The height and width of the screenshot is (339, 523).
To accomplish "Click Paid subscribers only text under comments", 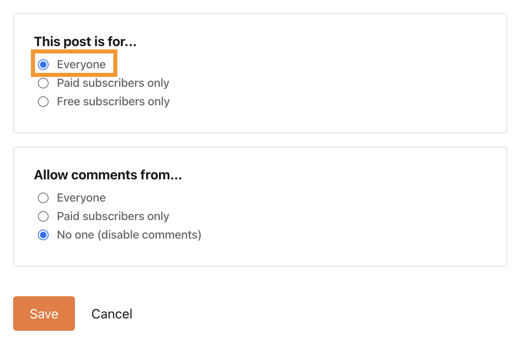I will pos(113,216).
